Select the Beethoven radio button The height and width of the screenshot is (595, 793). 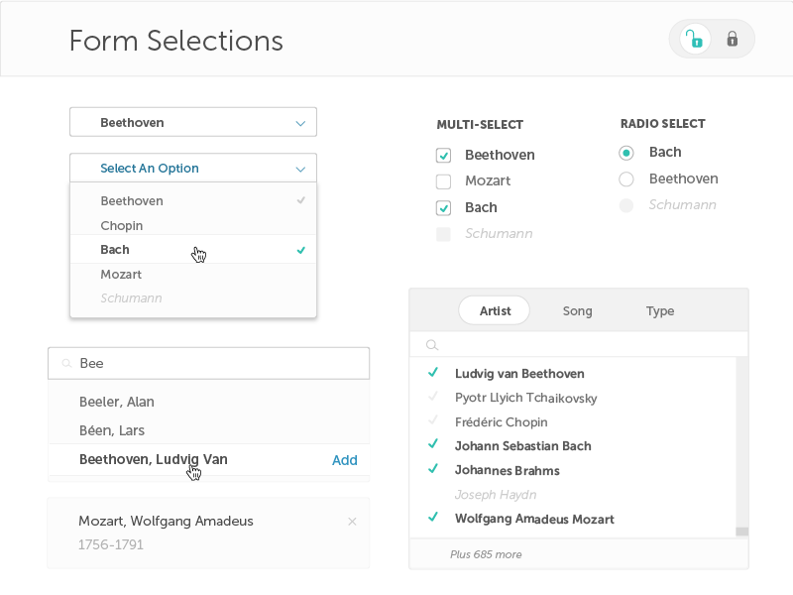tap(625, 178)
